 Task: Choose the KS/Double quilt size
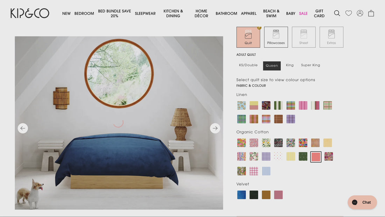pyautogui.click(x=248, y=65)
